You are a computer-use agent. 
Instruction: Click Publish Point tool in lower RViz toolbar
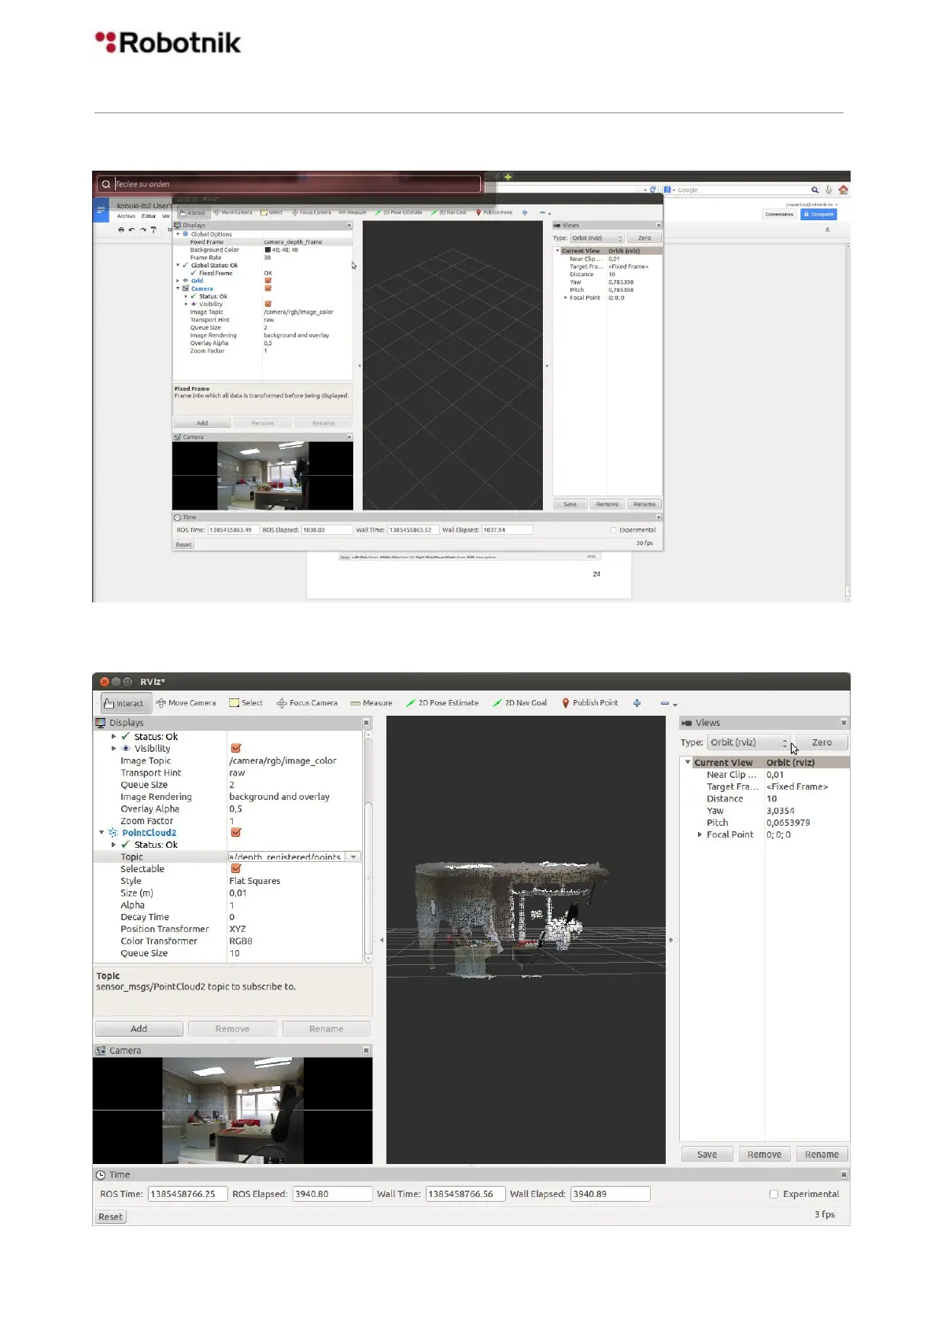(x=589, y=703)
